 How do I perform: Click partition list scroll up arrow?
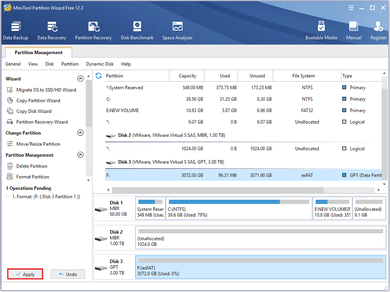(x=384, y=73)
